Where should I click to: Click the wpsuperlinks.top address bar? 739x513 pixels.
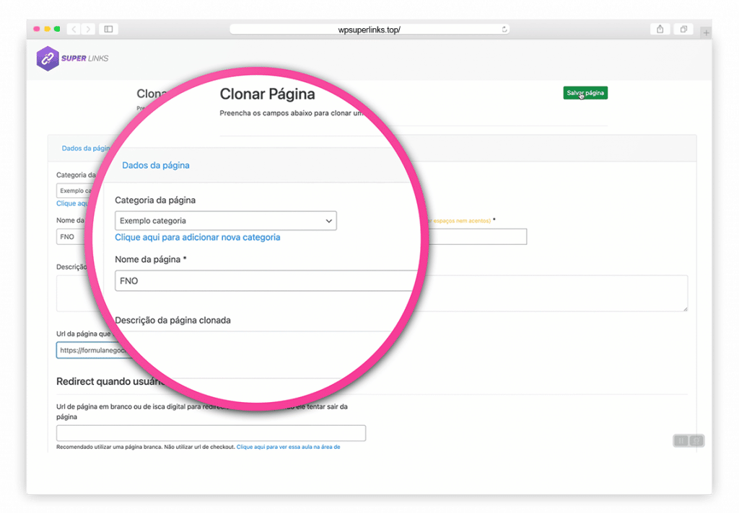[368, 30]
